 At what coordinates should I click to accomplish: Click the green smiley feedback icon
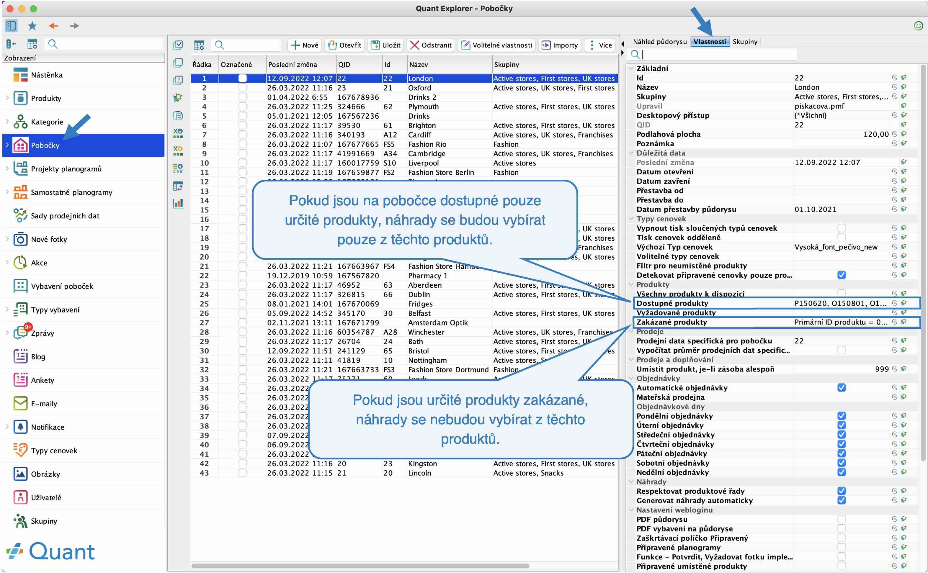point(918,26)
